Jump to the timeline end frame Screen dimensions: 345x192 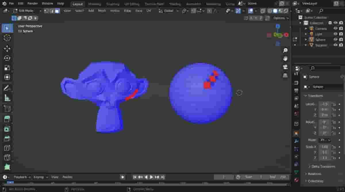tap(162, 177)
